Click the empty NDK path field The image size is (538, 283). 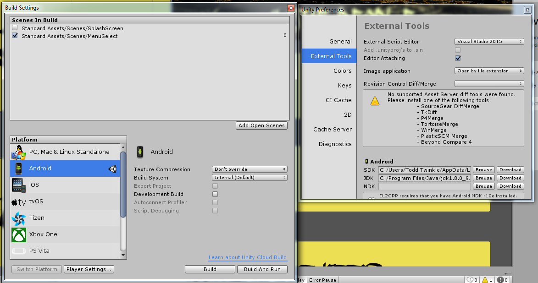coord(424,186)
